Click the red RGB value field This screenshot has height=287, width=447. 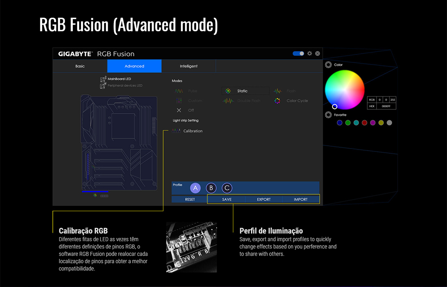point(380,99)
